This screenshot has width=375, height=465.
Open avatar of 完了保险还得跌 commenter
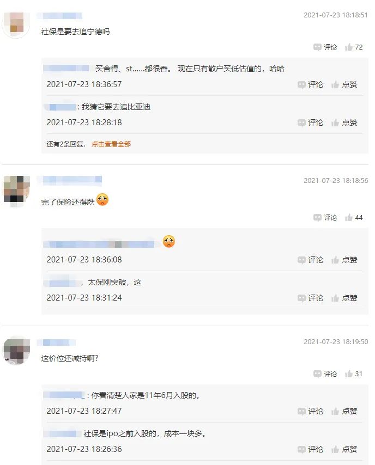[16, 190]
